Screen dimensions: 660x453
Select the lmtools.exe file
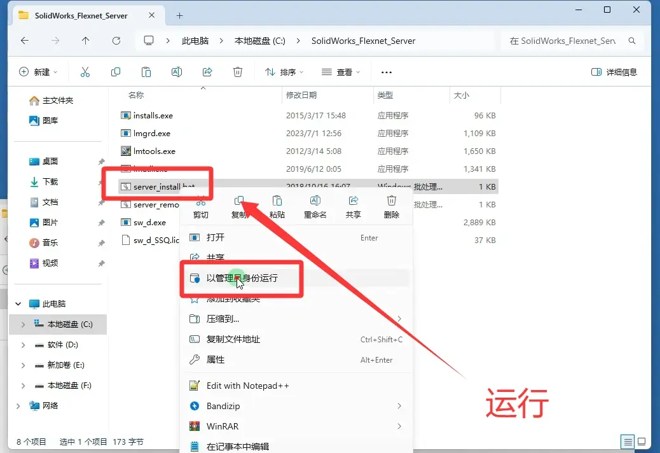(308, 151)
